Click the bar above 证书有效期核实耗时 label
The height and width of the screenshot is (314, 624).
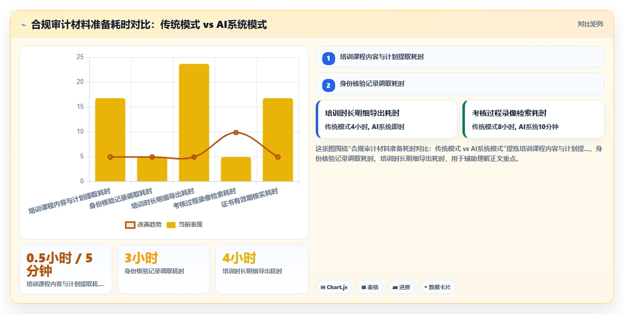(277, 140)
